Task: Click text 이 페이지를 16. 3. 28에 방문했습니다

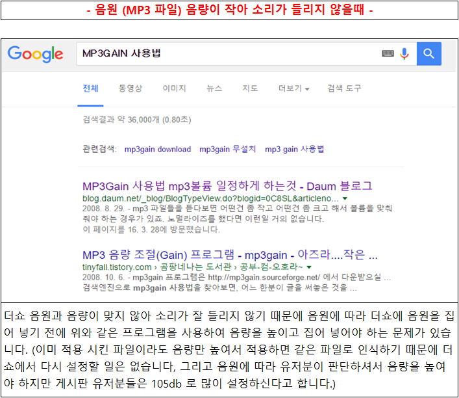Action: click(x=151, y=230)
